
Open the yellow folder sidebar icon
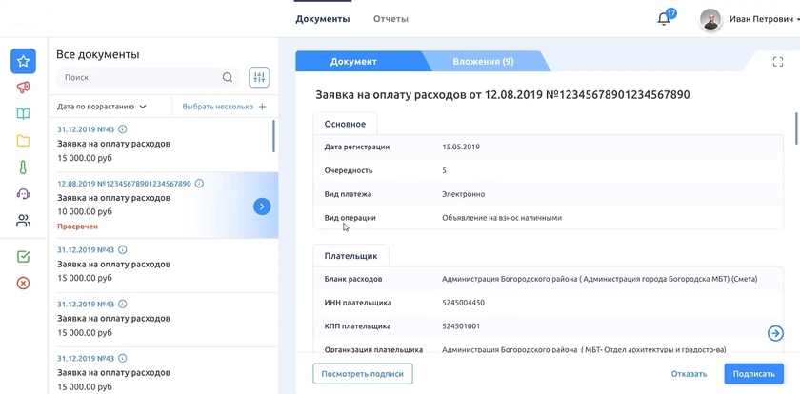pyautogui.click(x=23, y=141)
